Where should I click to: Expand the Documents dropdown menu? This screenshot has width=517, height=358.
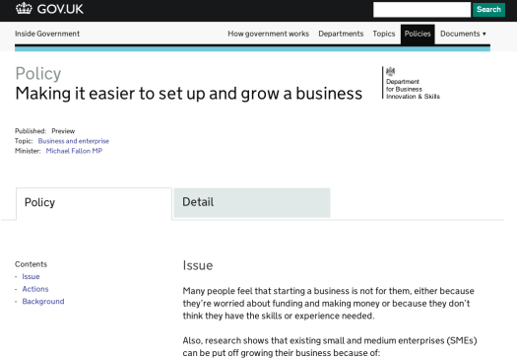click(x=463, y=34)
